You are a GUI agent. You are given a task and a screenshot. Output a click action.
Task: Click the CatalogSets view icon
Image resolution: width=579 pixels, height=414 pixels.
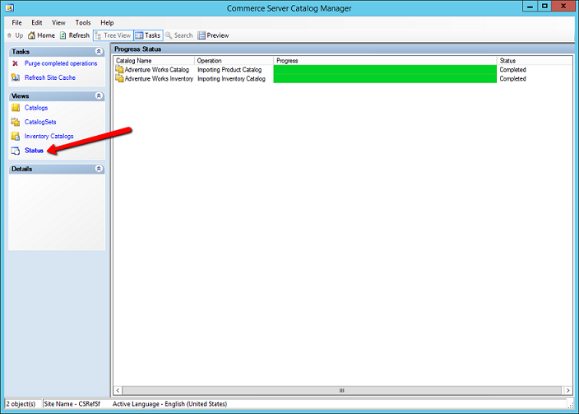tap(16, 122)
